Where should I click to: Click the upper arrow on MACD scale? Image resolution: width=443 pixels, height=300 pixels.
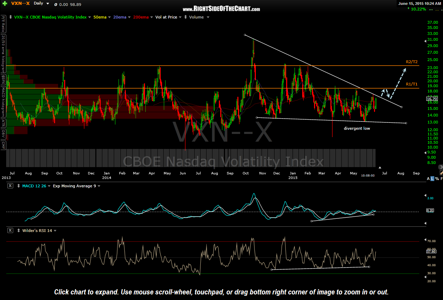(425, 195)
